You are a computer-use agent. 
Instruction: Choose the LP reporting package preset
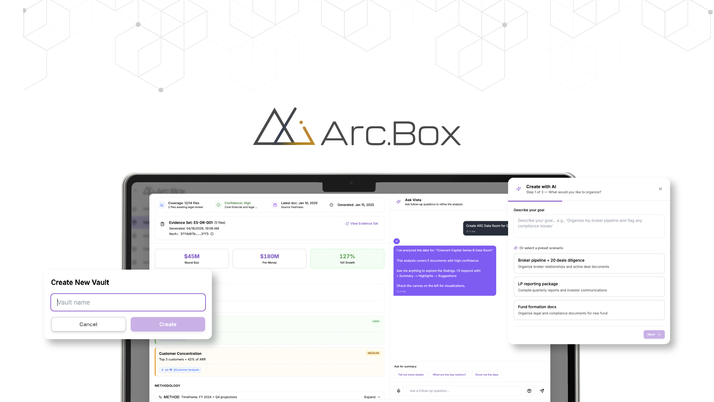click(589, 287)
